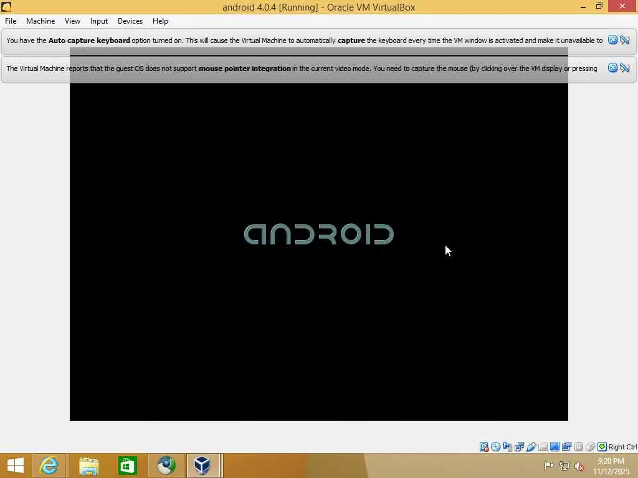Click the video capture indicator icon
The height and width of the screenshot is (478, 638).
pos(566,447)
